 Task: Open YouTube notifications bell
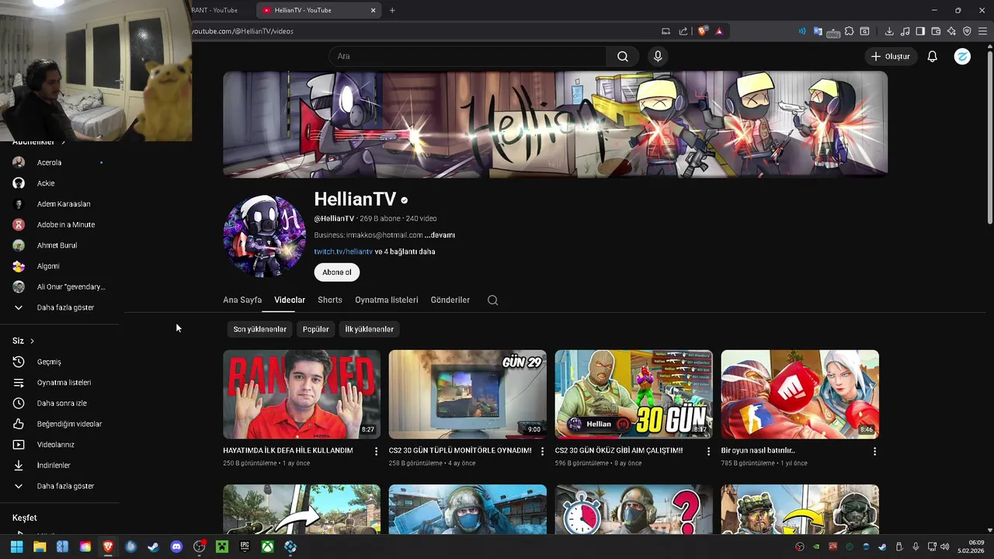tap(933, 57)
